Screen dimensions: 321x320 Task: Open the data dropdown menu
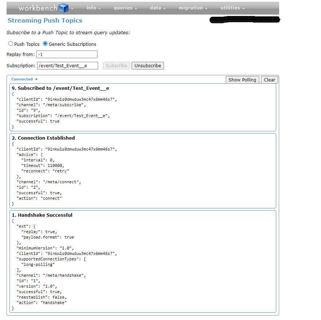click(x=156, y=7)
